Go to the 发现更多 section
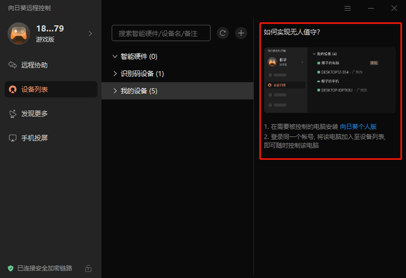 point(34,114)
